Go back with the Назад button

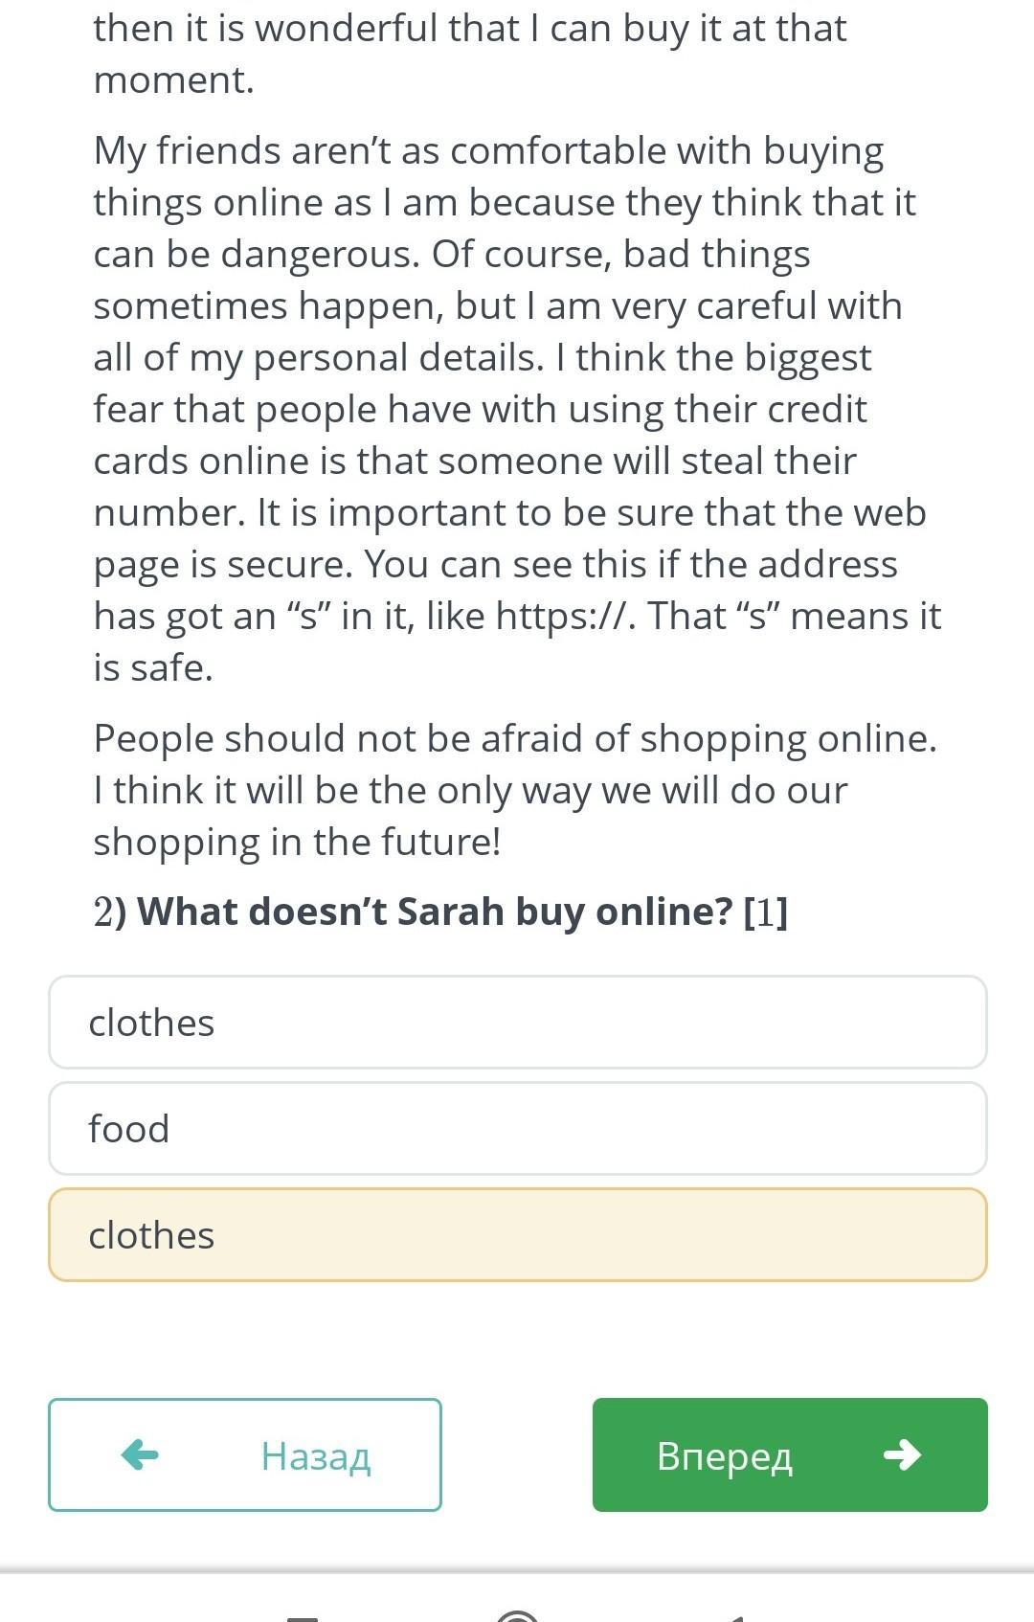click(x=245, y=1454)
